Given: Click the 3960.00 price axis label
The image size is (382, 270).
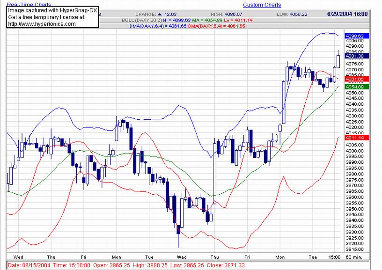Looking at the screenshot, I should pyautogui.click(x=354, y=197).
